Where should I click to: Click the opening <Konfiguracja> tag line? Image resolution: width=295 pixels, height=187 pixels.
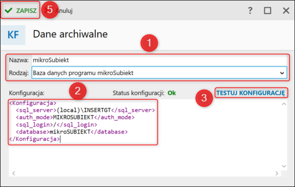coord(33,103)
